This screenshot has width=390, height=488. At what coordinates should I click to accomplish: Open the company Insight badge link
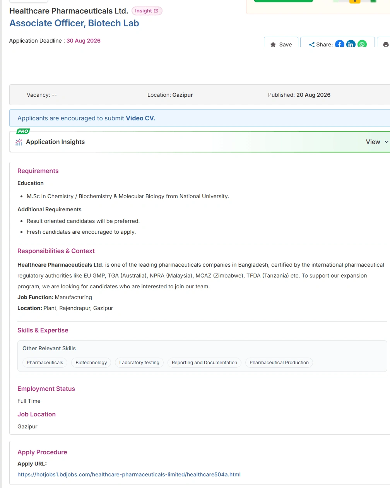click(147, 11)
